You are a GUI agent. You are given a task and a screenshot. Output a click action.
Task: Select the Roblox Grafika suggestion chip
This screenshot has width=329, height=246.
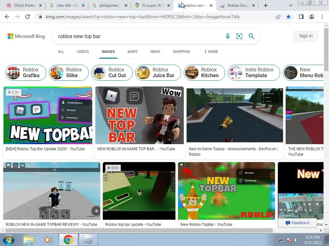tap(26, 72)
